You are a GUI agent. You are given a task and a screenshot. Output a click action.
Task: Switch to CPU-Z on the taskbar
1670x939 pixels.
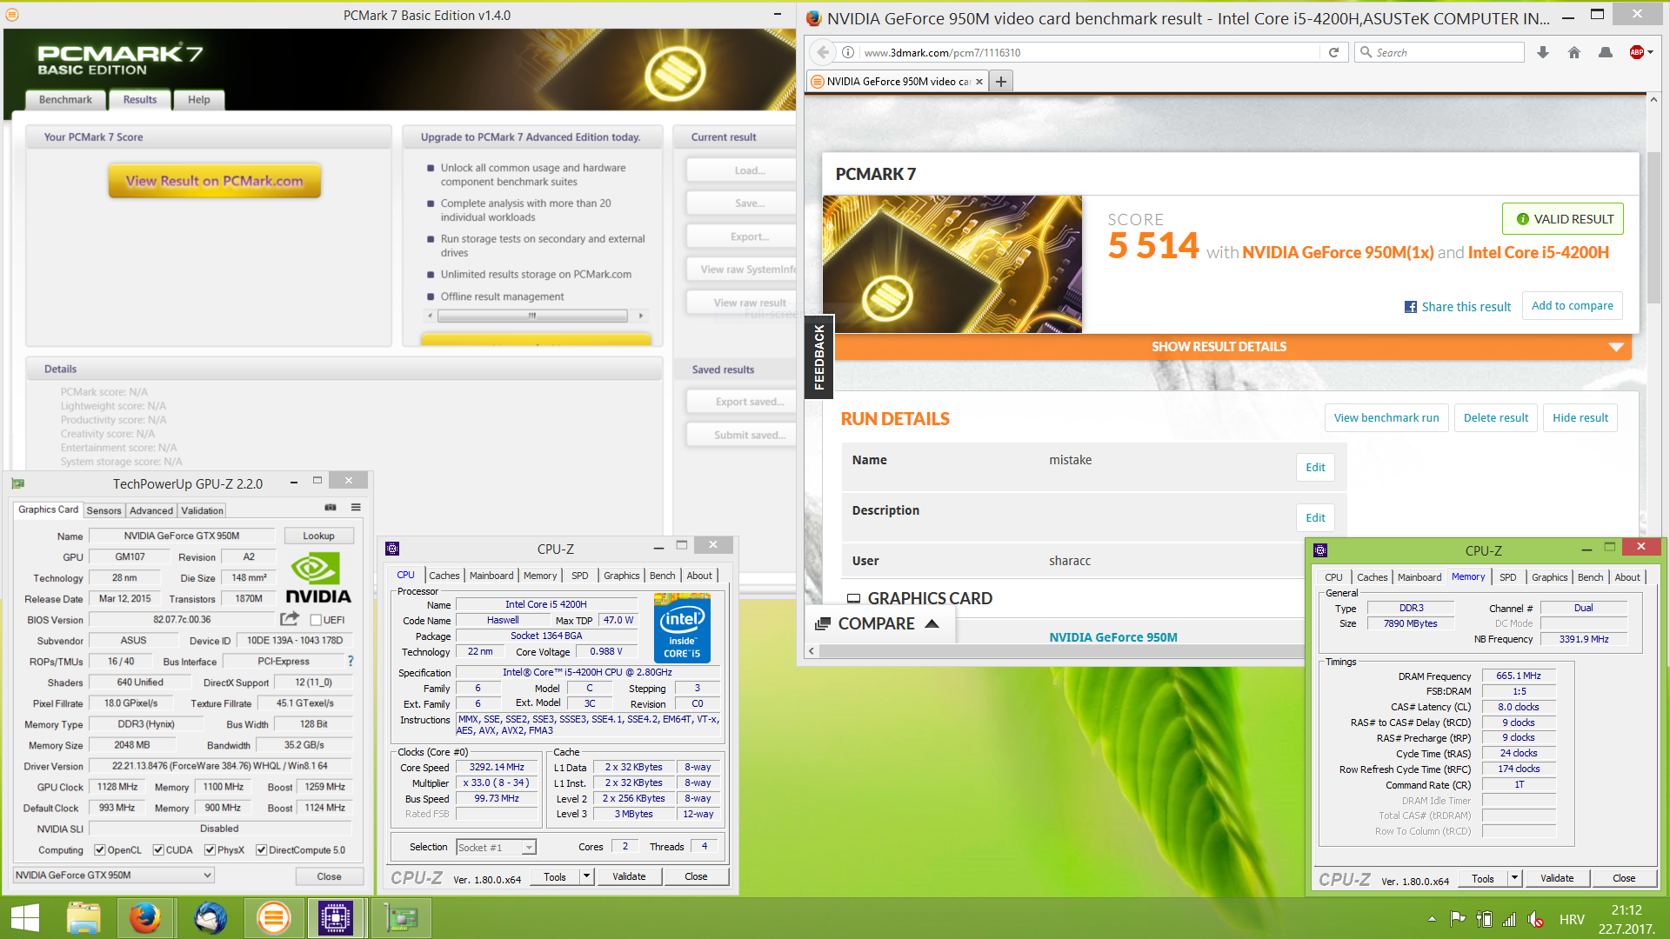[x=335, y=918]
